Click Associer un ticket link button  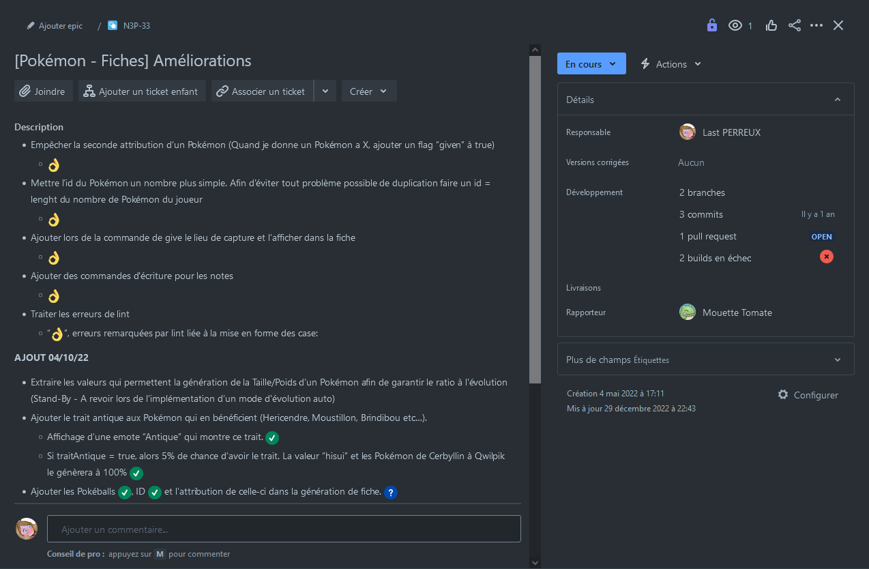[262, 91]
